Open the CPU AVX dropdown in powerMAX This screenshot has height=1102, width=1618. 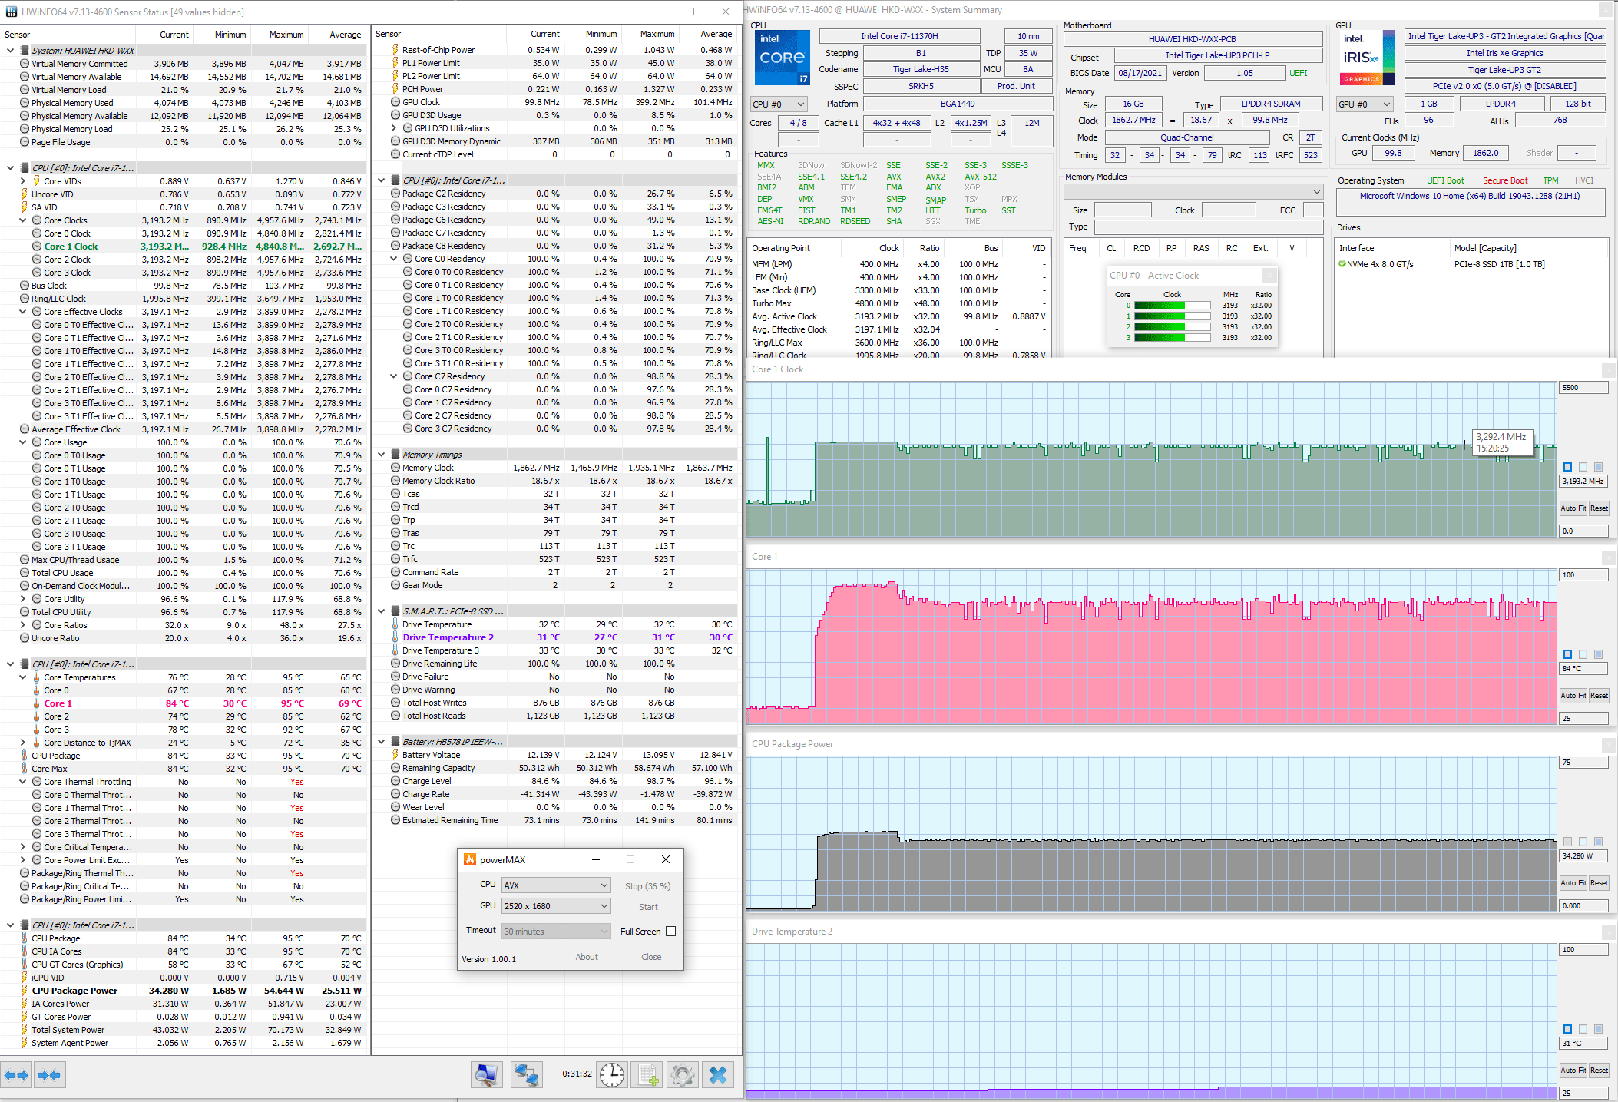[x=556, y=885]
